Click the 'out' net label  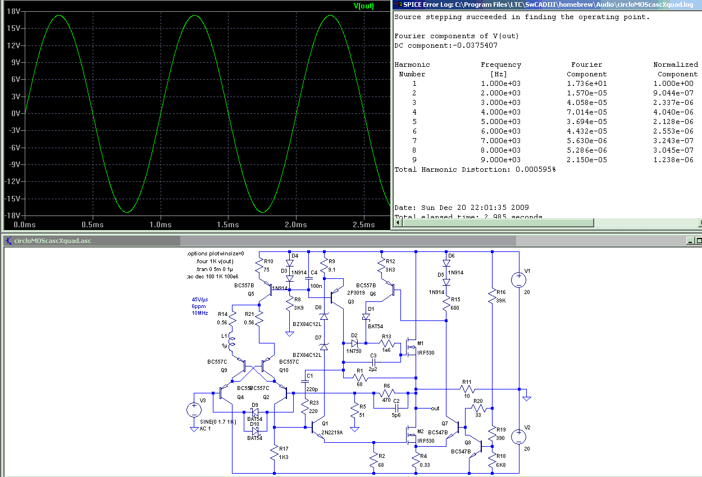435,409
